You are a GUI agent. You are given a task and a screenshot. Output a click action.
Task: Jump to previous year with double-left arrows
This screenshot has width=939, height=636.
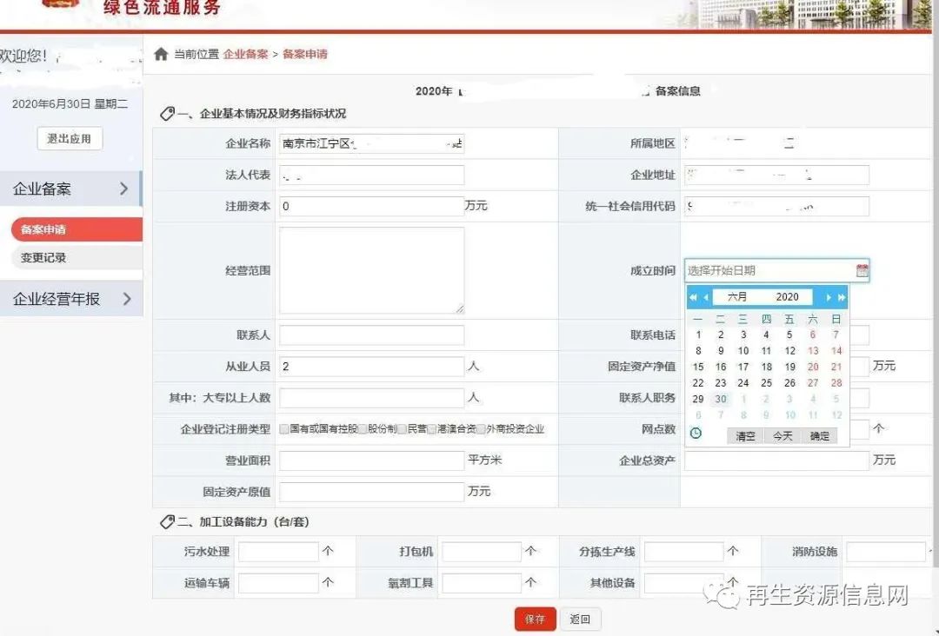(x=694, y=296)
